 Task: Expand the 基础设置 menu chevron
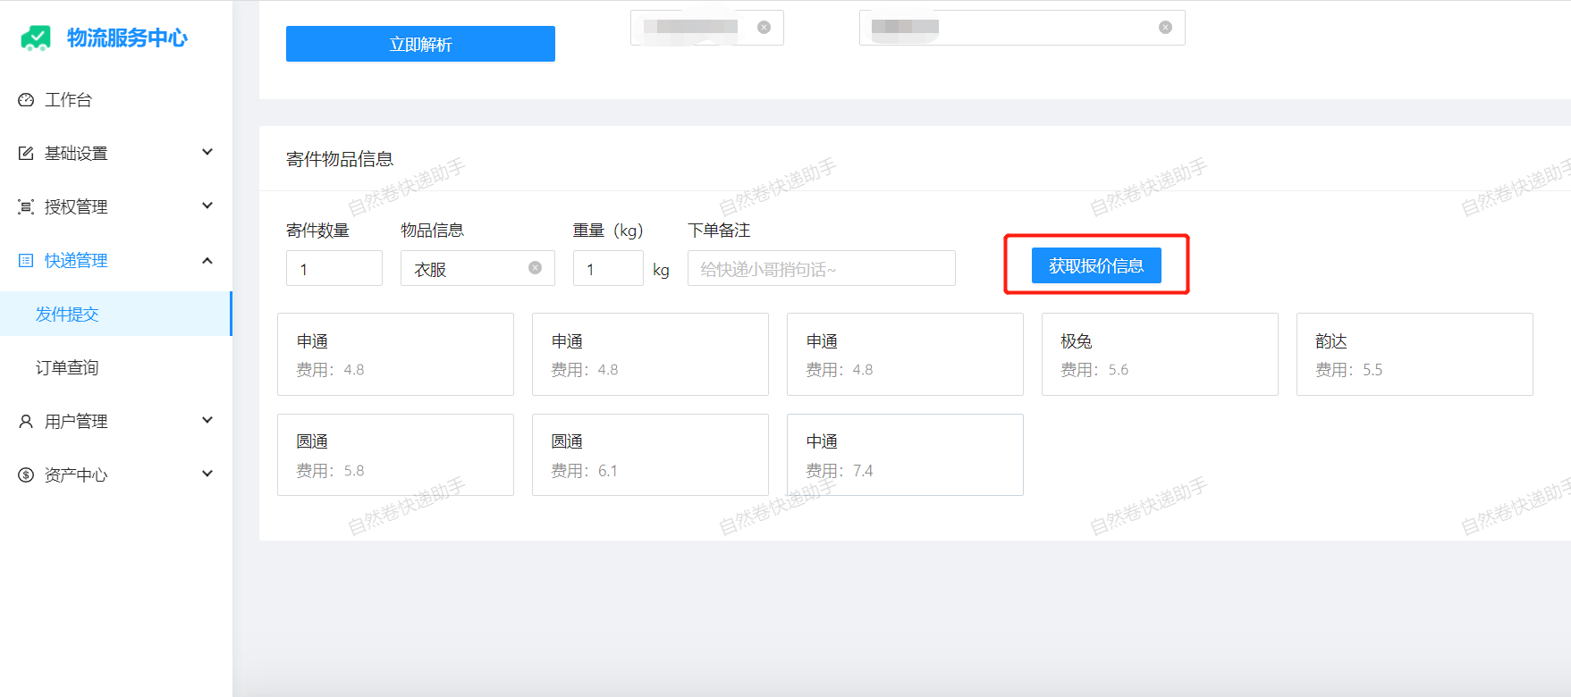coord(207,153)
